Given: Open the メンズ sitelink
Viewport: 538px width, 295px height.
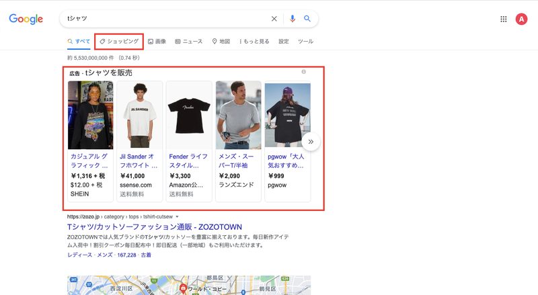Looking at the screenshot, I should (105, 255).
